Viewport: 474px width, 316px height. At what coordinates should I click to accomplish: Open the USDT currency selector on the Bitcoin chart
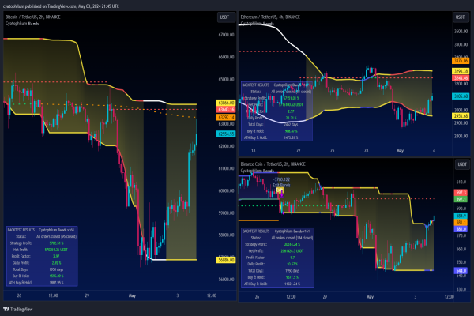click(226, 17)
